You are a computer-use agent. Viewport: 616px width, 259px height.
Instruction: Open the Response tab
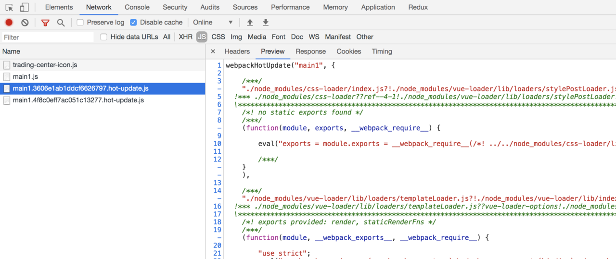(x=310, y=51)
